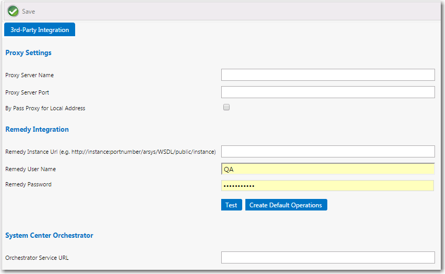Viewport: 445px width, 274px height.
Task: Click the Proxy Settings section heading
Action: (28, 53)
